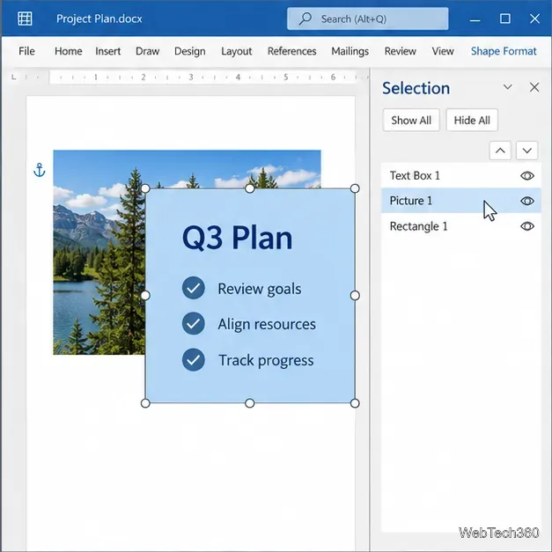Image resolution: width=552 pixels, height=552 pixels.
Task: Open the View tab
Action: pos(443,51)
